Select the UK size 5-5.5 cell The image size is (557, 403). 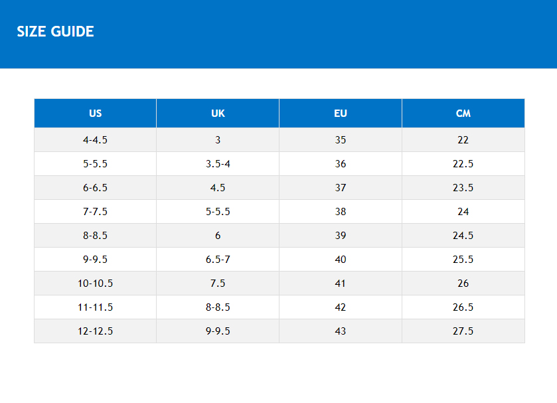[218, 212]
